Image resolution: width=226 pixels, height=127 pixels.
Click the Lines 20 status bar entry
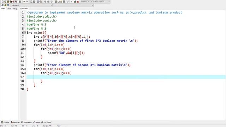(x=35, y=126)
